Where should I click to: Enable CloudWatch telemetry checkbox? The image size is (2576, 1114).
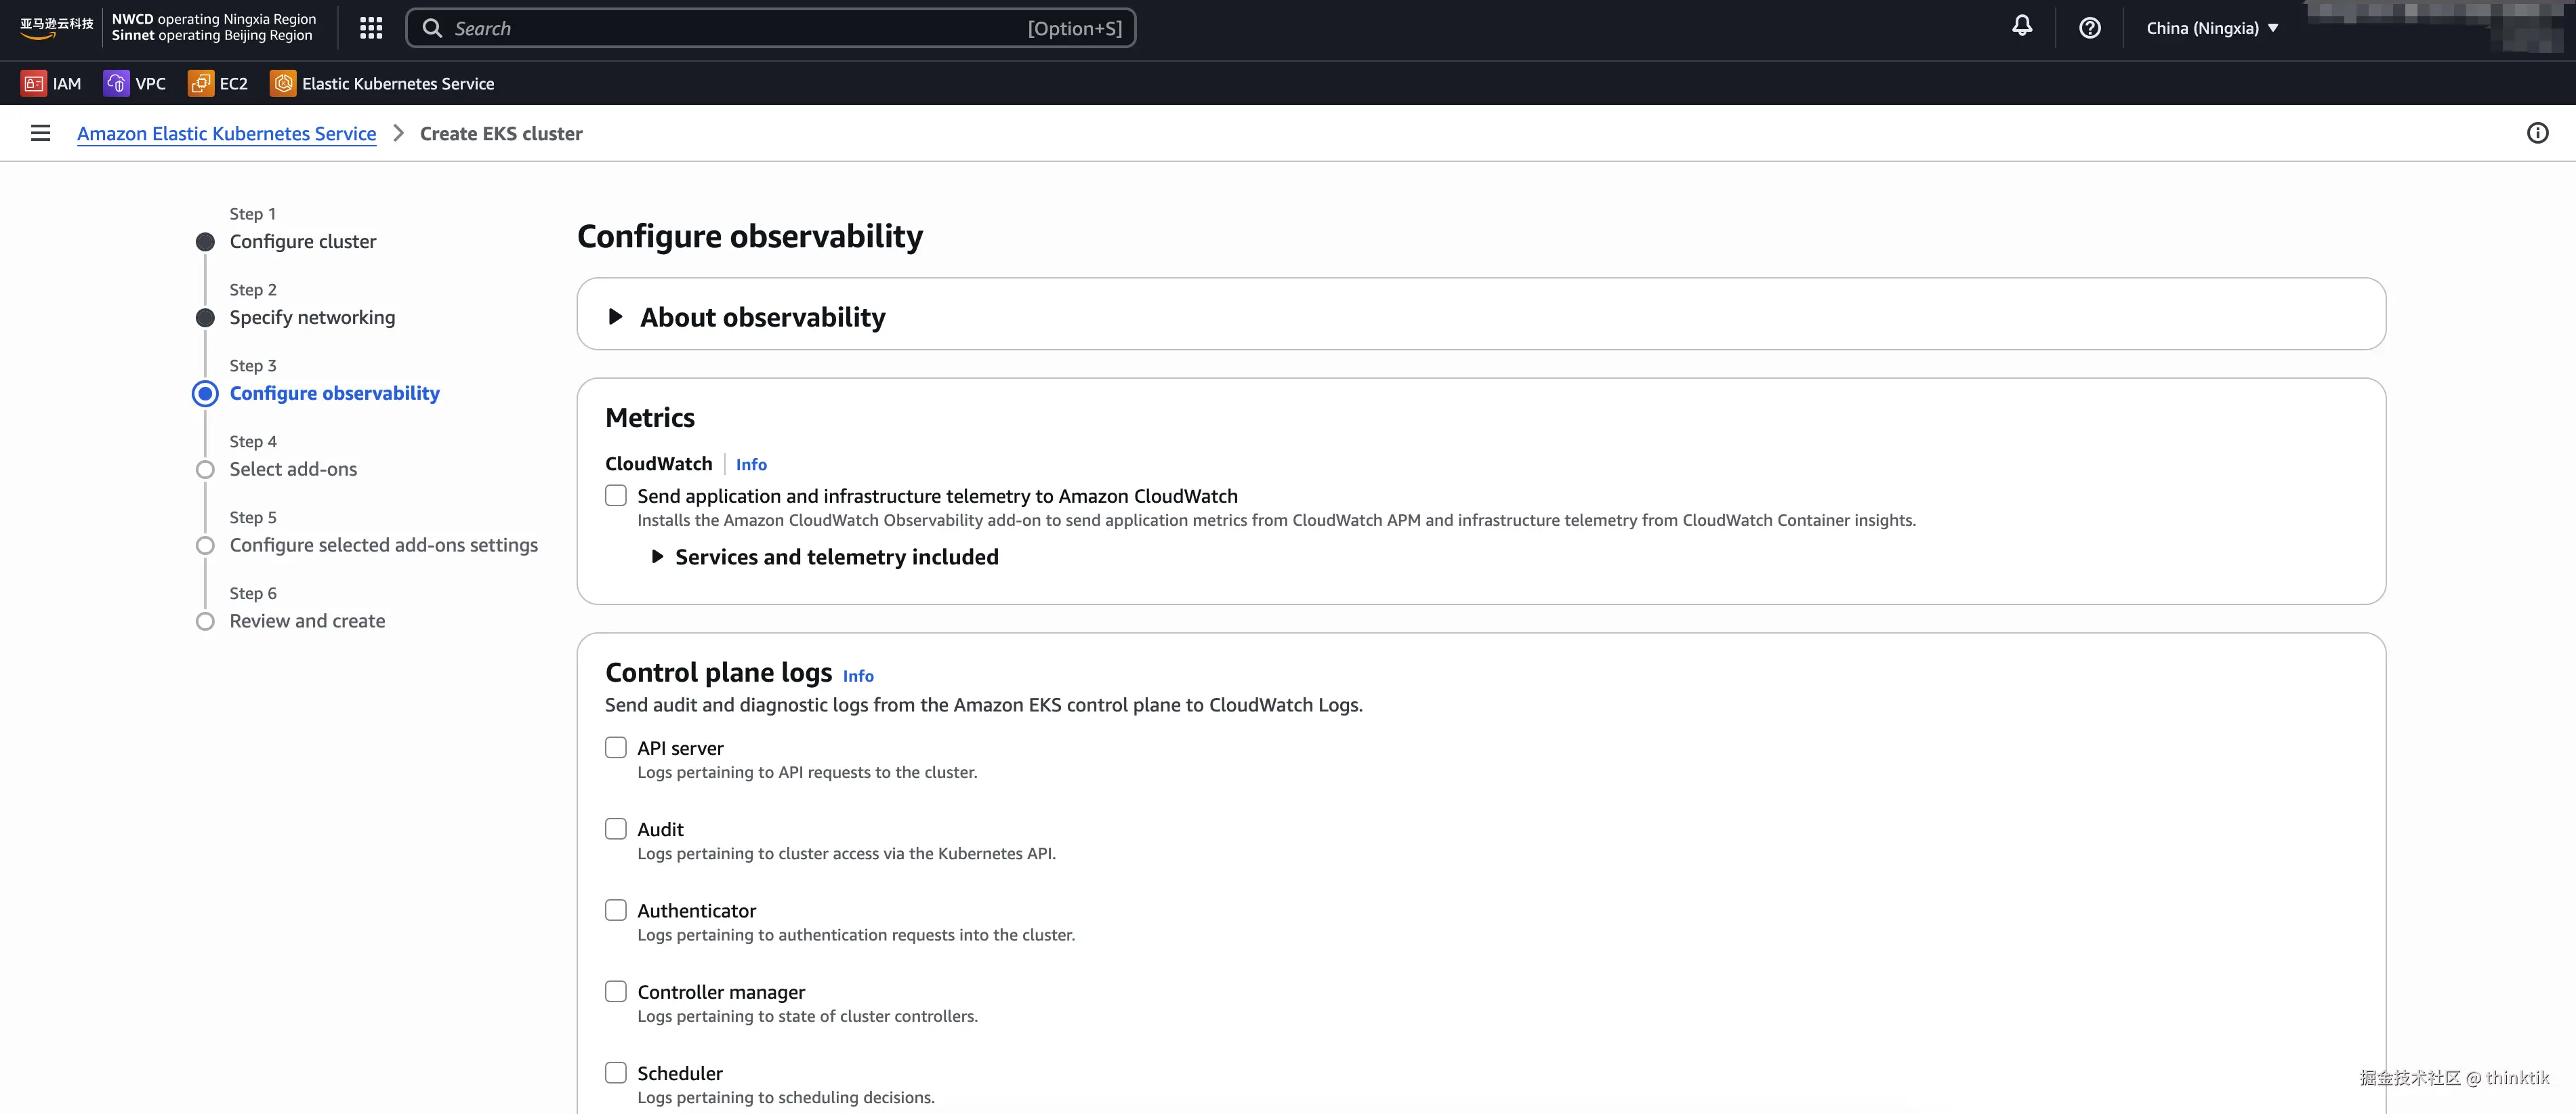(x=616, y=496)
